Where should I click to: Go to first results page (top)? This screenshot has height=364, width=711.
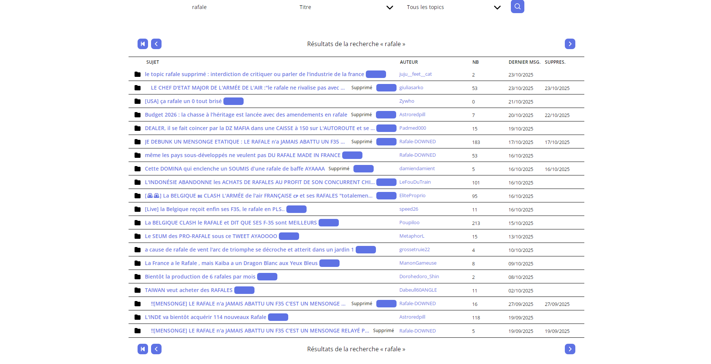tap(143, 44)
